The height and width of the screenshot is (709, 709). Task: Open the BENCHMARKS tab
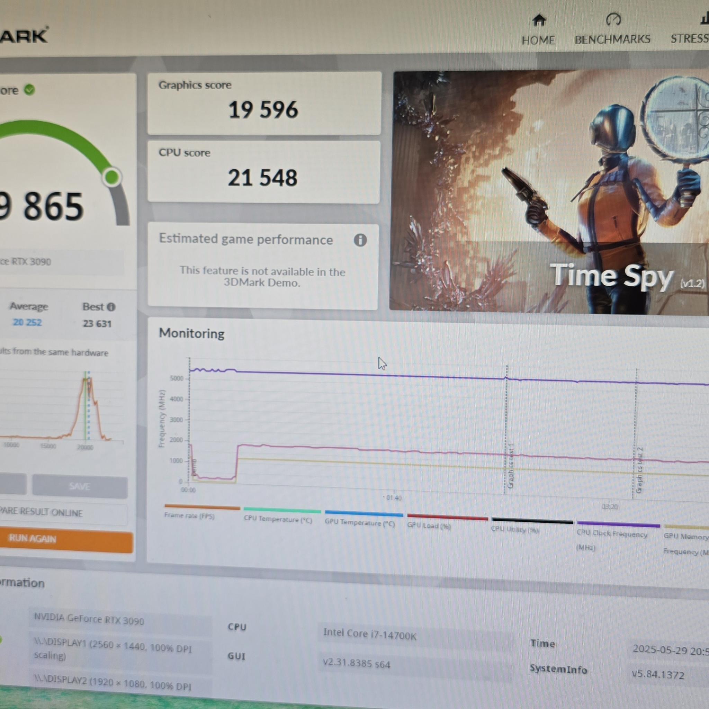point(612,29)
